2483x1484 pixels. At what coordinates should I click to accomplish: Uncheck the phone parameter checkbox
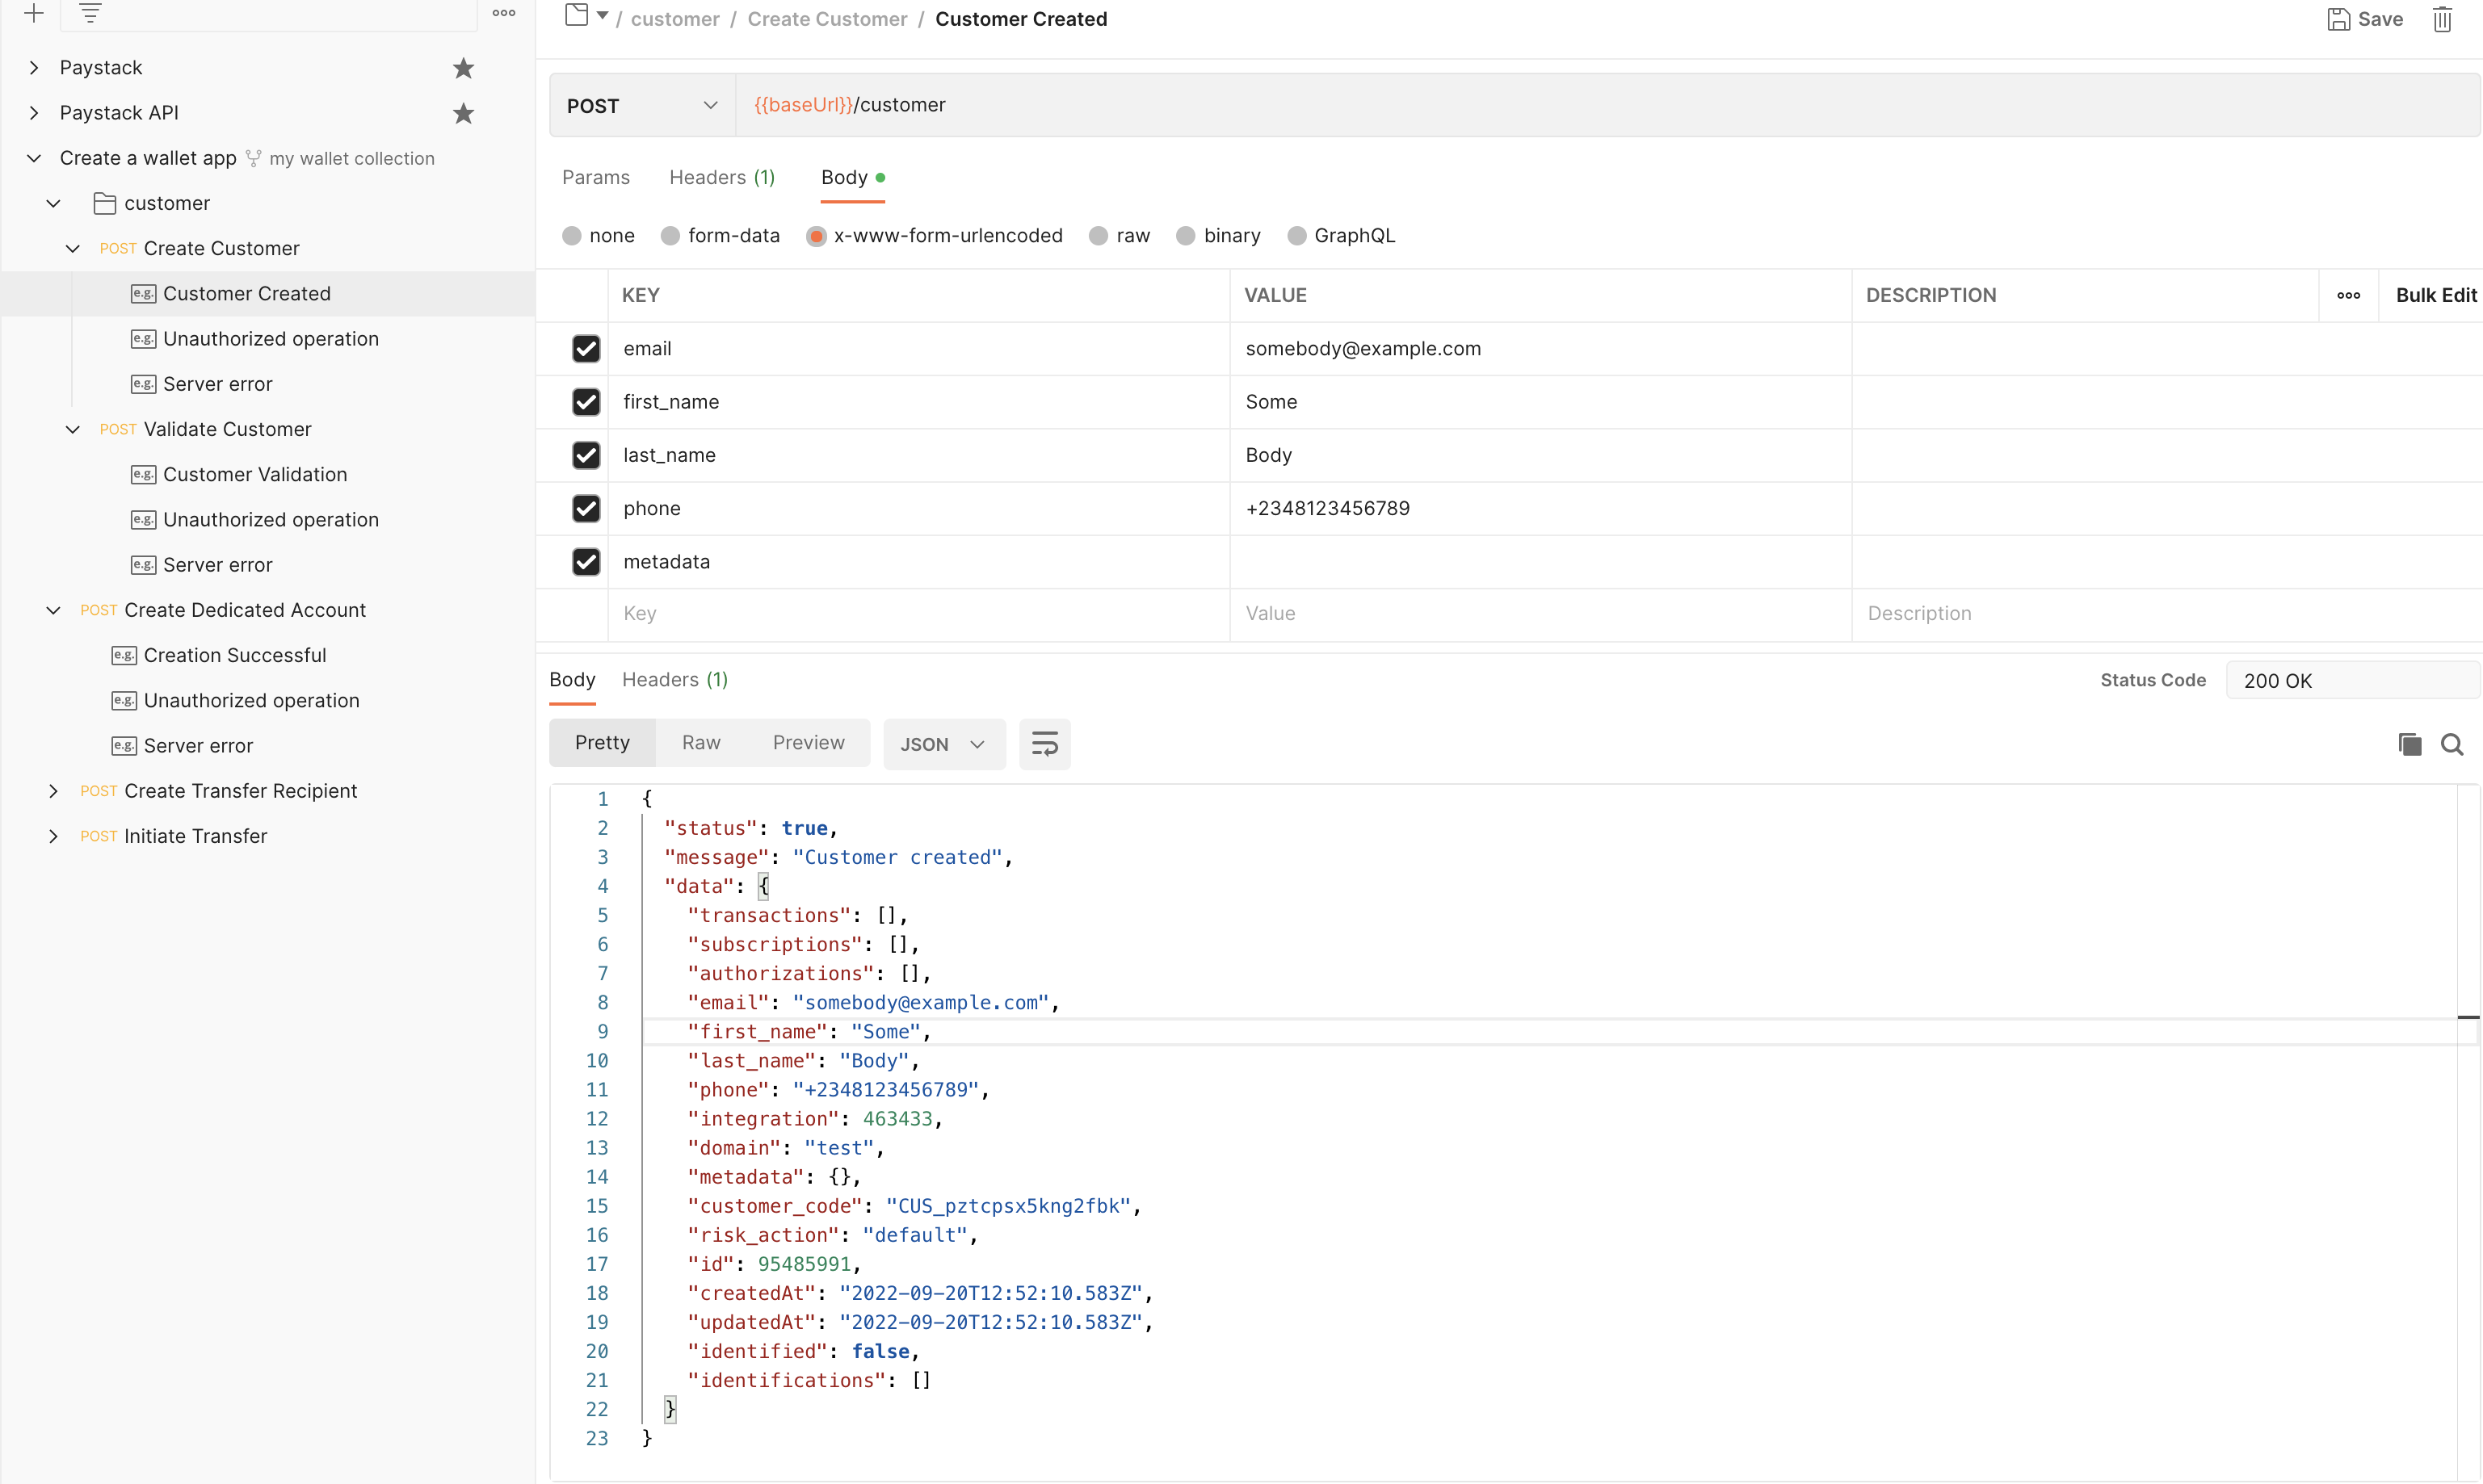point(586,508)
